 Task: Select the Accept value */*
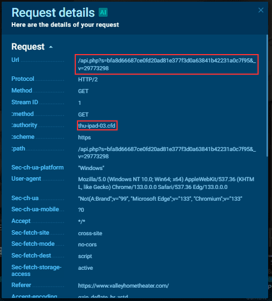click(x=81, y=221)
